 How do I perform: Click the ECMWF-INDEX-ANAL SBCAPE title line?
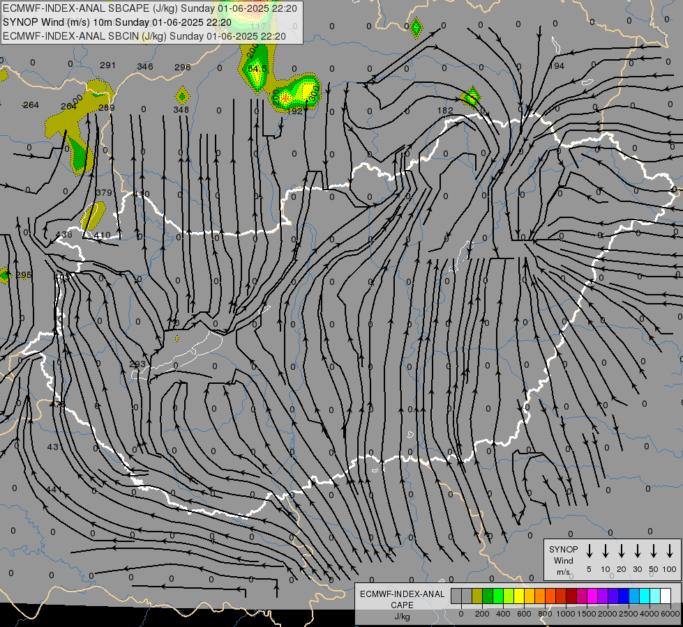150,8
